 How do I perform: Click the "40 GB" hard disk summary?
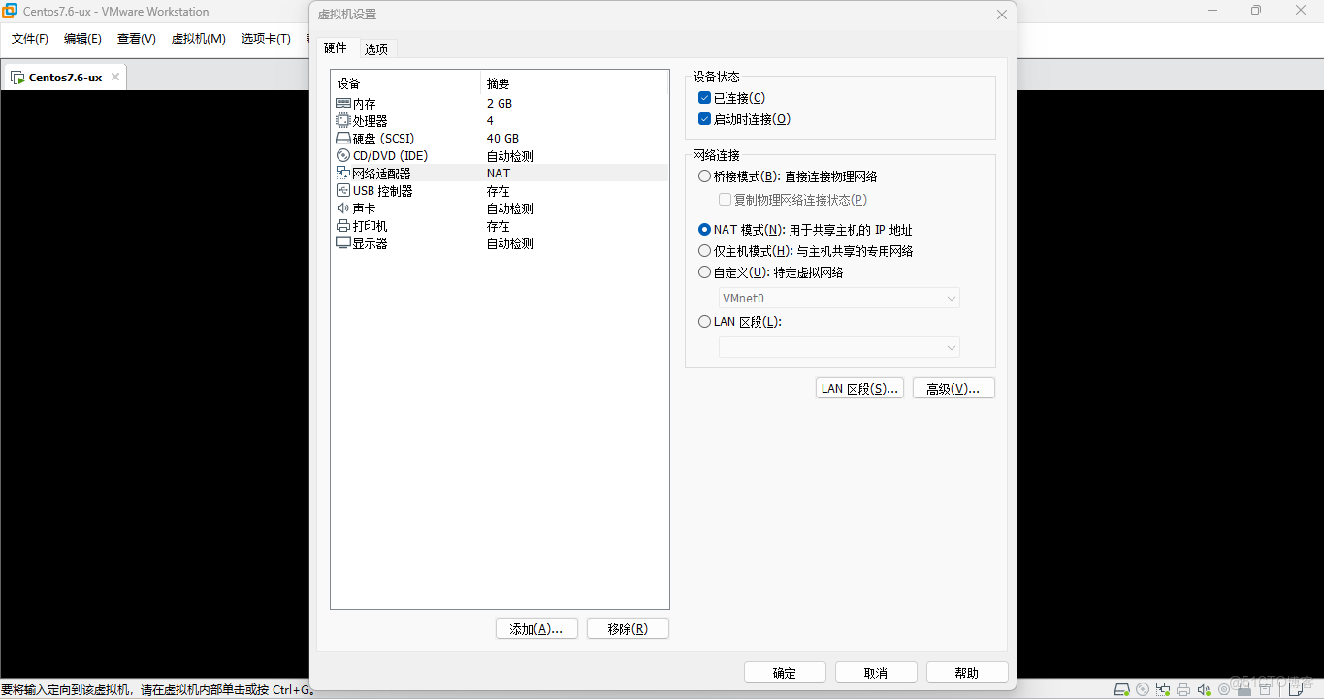[502, 139]
